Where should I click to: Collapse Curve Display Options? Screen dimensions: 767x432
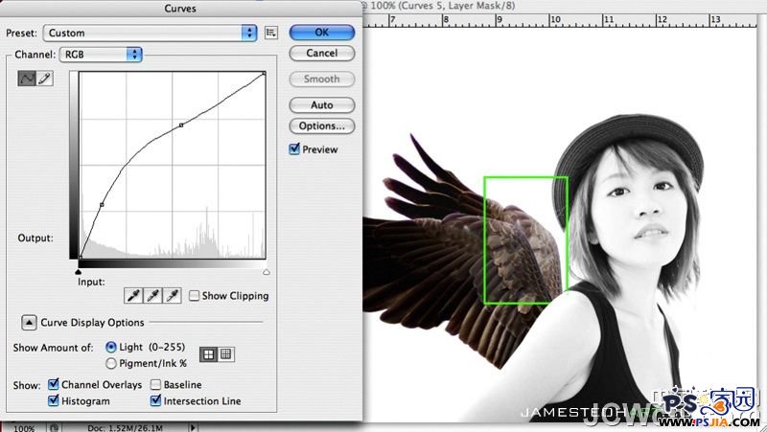click(29, 323)
